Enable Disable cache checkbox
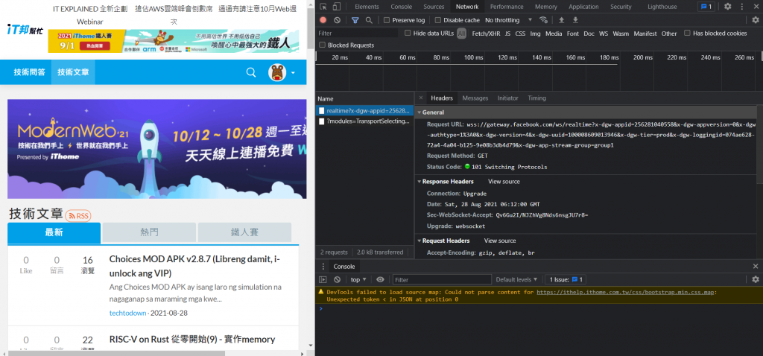The image size is (763, 356). point(437,20)
